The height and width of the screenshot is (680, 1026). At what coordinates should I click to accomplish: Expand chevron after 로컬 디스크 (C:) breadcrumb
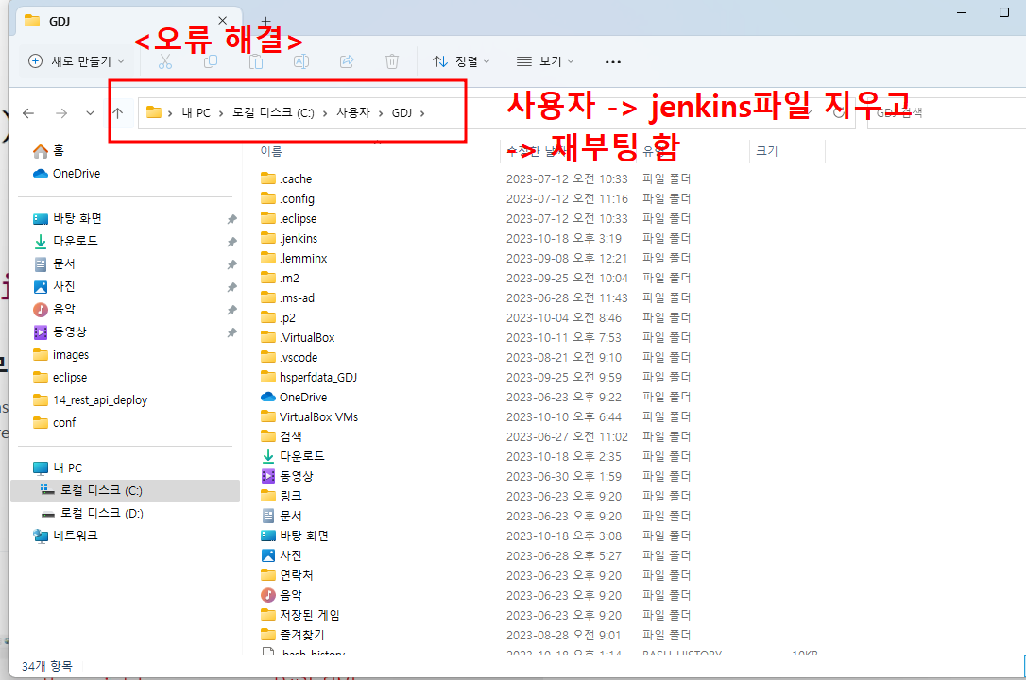pyautogui.click(x=325, y=113)
